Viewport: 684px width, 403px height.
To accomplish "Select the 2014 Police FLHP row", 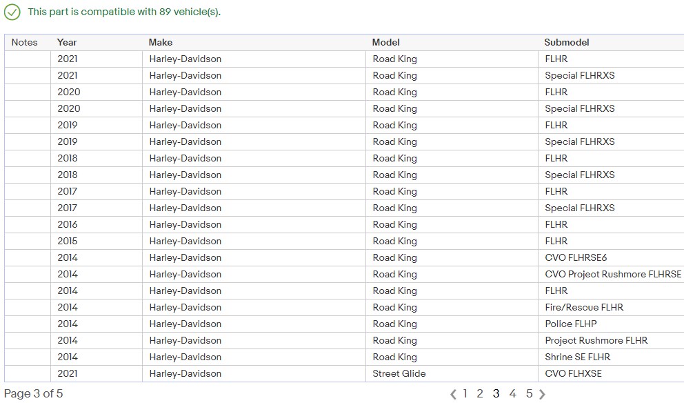I will coord(345,324).
